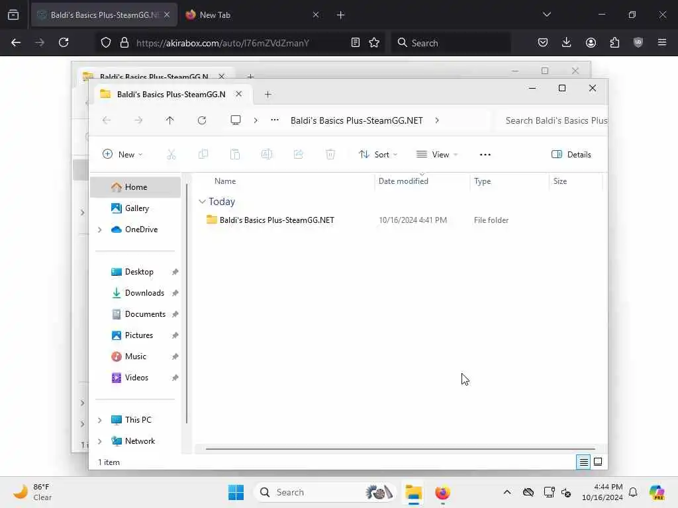Show hidden system tray icons chevron
Viewport: 678px width, 508px height.
point(507,492)
